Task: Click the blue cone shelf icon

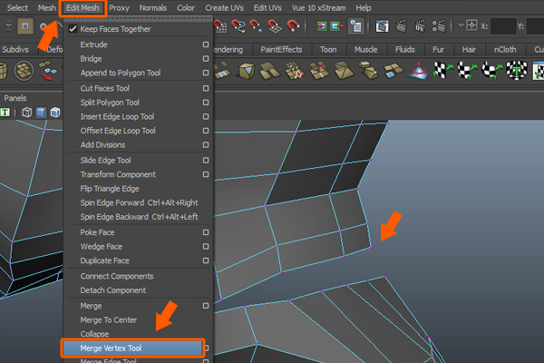Action: (x=420, y=72)
